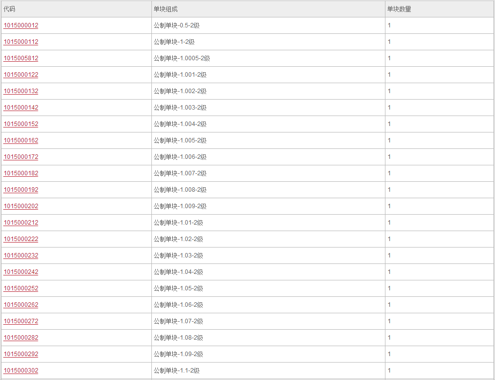Select the cell 公制单块-1.09-2级

tap(268, 354)
